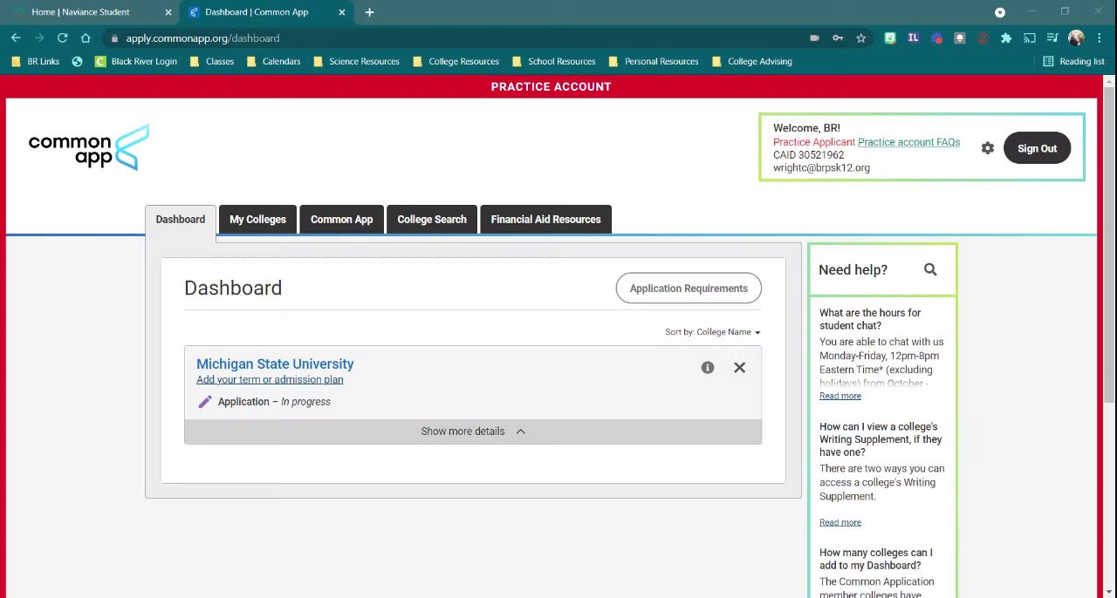Open tab search dropdown in title bar

pyautogui.click(x=1000, y=12)
